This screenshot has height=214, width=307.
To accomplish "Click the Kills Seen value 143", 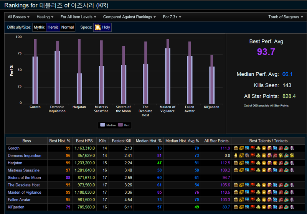I will click(x=287, y=85).
